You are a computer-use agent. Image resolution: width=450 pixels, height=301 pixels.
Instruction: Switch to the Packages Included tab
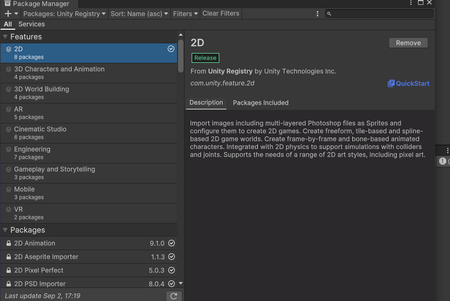pyautogui.click(x=261, y=103)
